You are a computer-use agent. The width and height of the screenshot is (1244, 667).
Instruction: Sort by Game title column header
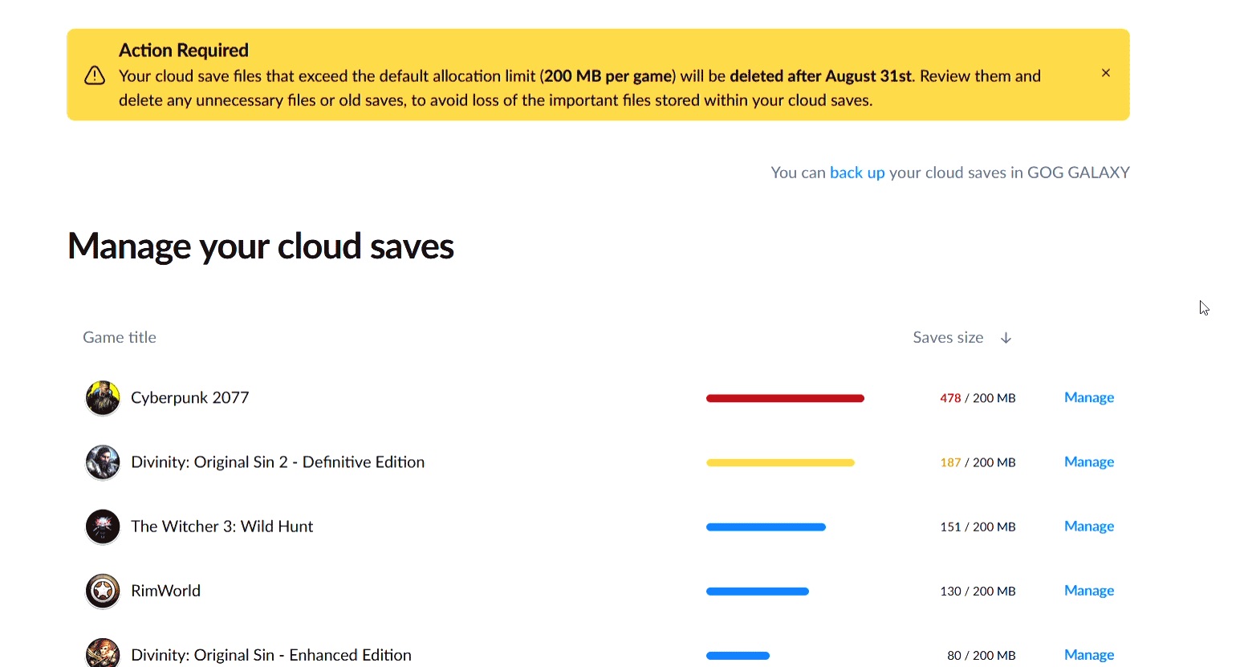coord(120,338)
